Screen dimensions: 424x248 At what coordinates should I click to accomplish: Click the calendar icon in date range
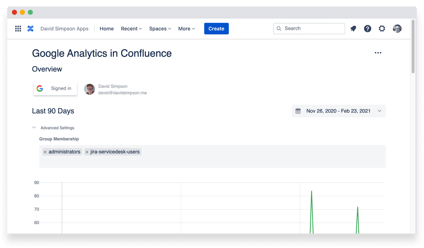[x=298, y=111]
